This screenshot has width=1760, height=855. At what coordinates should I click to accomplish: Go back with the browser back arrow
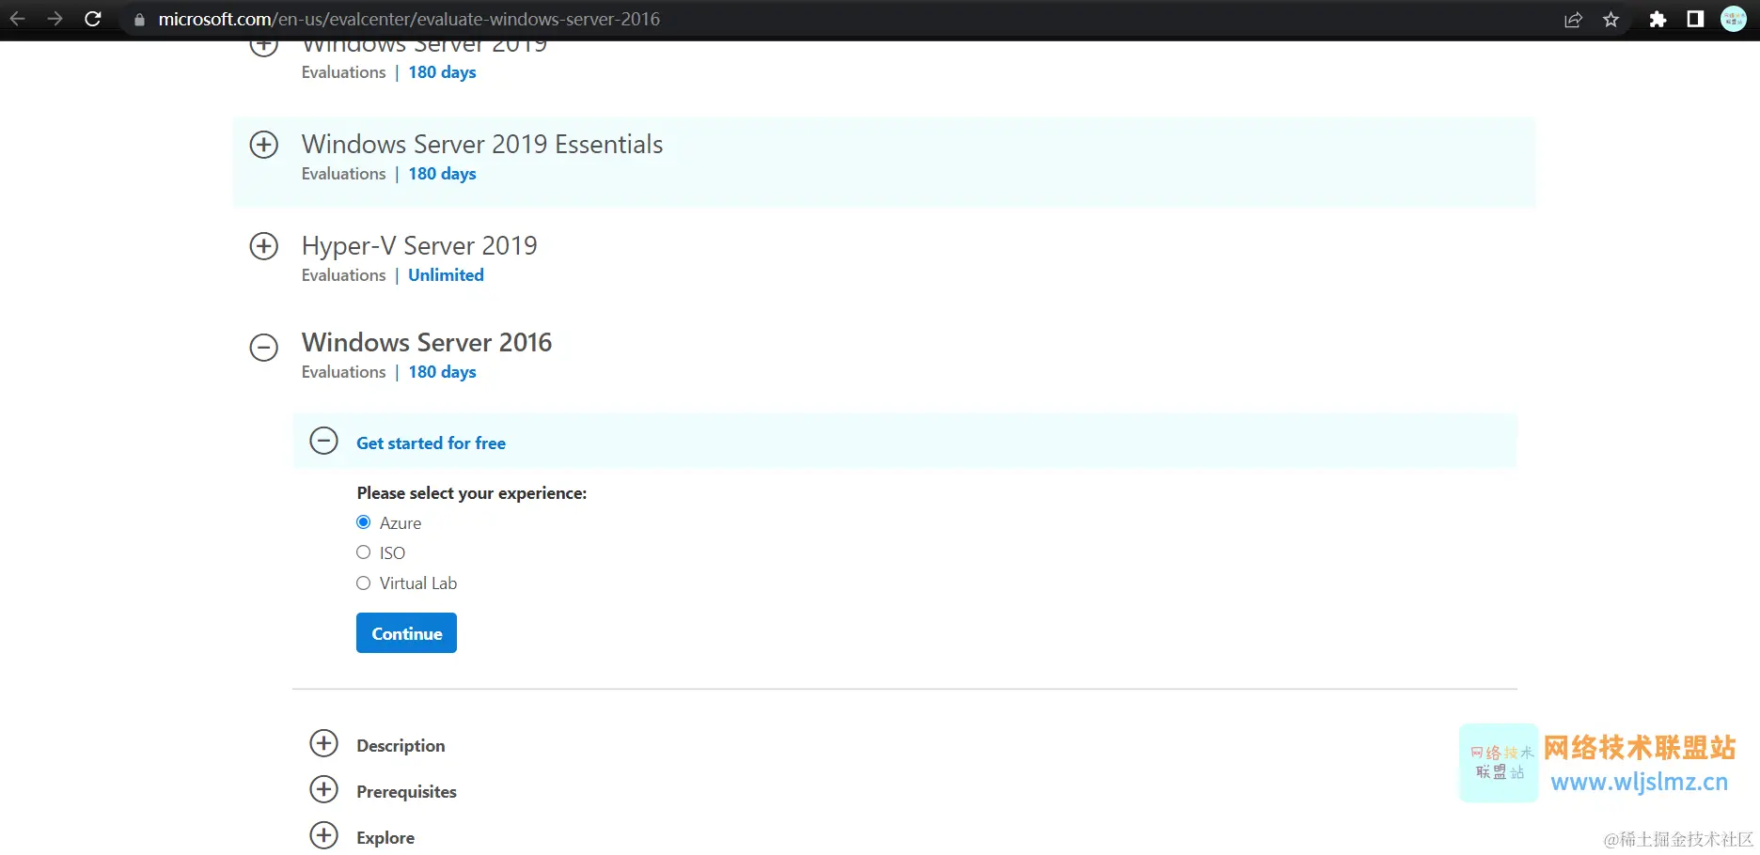(x=18, y=19)
